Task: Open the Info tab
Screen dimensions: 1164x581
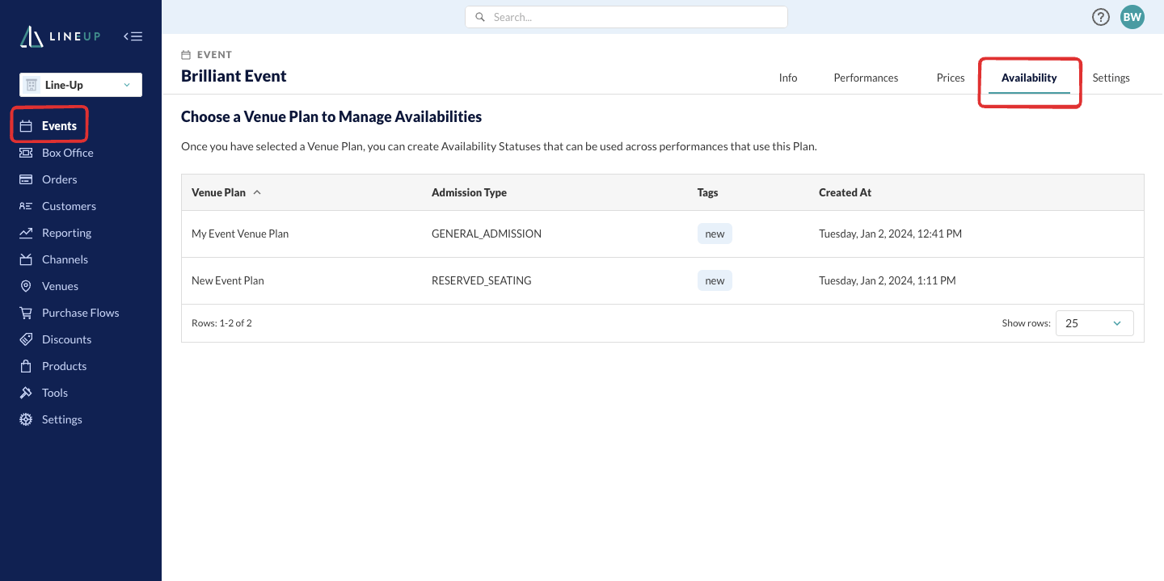Action: click(x=788, y=78)
